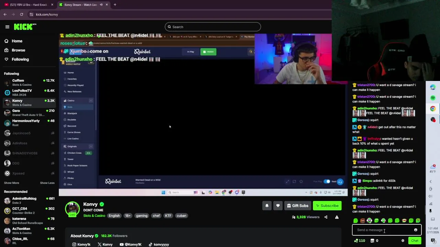Click the report warning triangle icon

[x=337, y=217]
